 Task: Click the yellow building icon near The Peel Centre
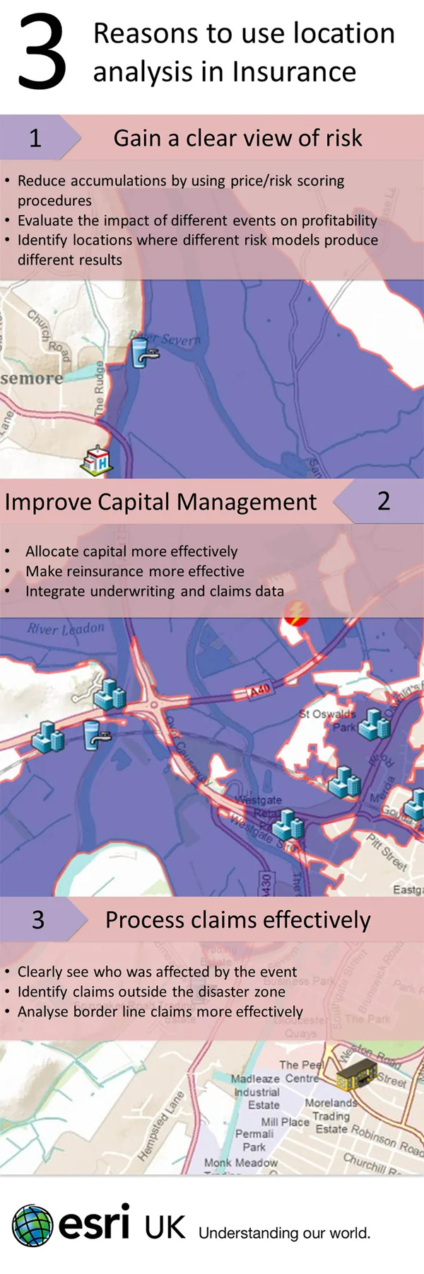355,1077
